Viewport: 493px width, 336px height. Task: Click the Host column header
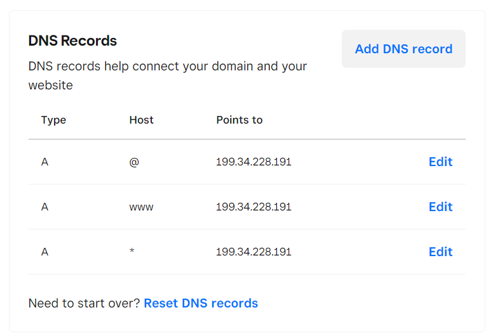coord(141,120)
